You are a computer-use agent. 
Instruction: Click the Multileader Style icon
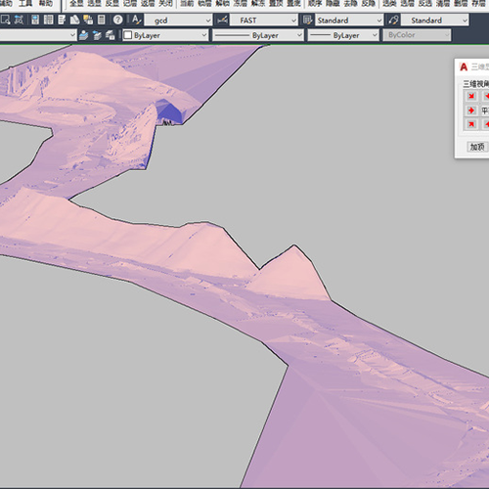coord(393,21)
